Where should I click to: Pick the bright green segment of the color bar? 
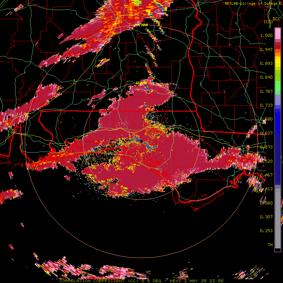[x=278, y=86]
